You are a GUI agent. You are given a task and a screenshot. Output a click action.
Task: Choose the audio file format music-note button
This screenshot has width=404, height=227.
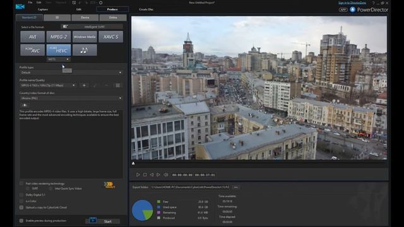[x=85, y=50]
